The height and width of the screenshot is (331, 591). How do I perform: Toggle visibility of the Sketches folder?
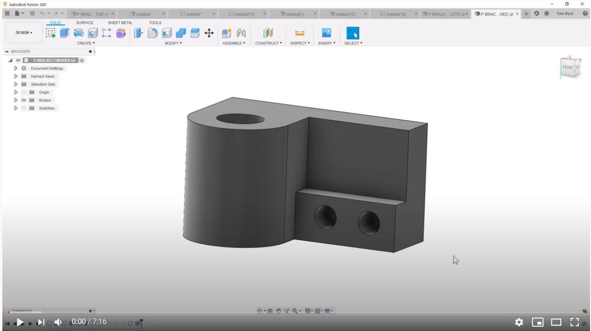[x=24, y=108]
